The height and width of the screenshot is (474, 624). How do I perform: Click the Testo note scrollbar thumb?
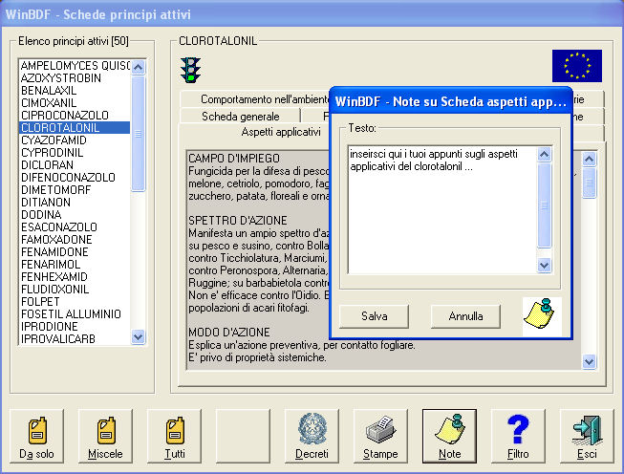click(544, 205)
